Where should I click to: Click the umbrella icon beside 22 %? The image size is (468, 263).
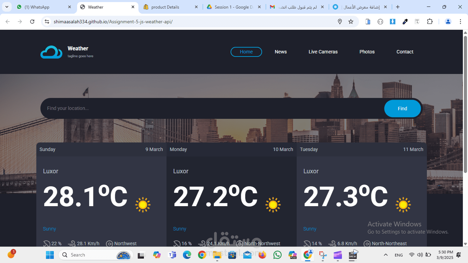pos(47,244)
